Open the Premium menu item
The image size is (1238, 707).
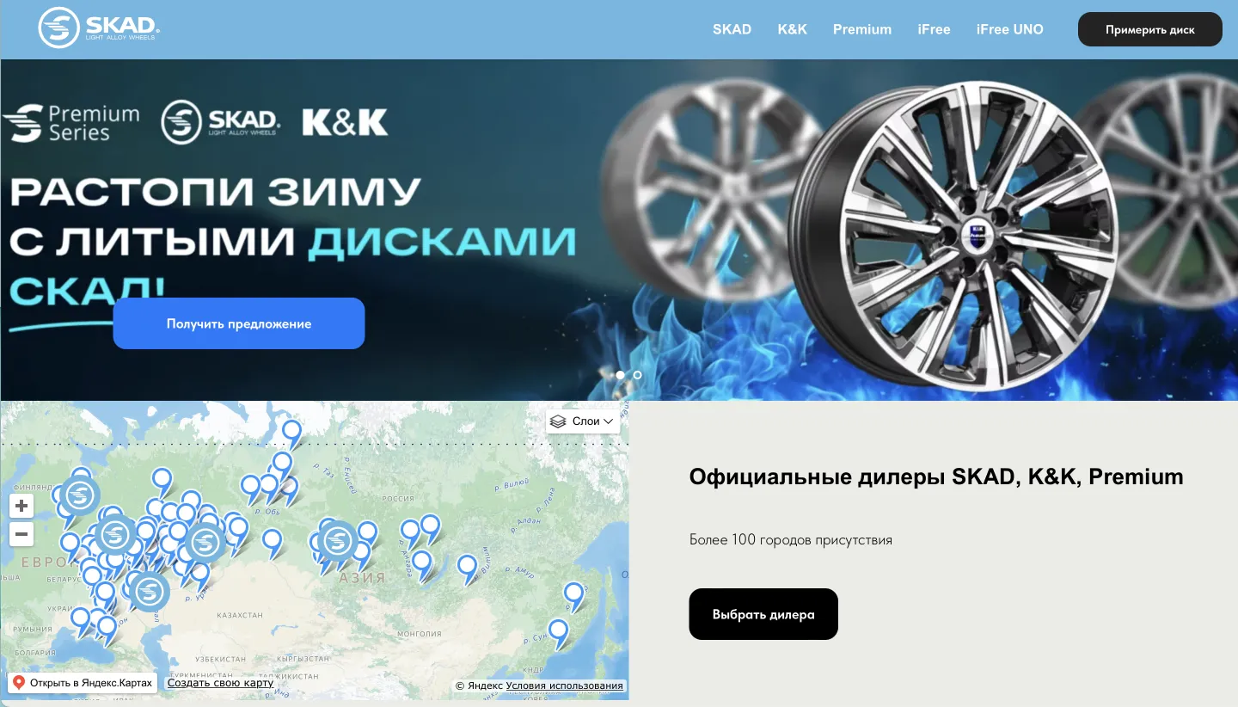coord(862,29)
